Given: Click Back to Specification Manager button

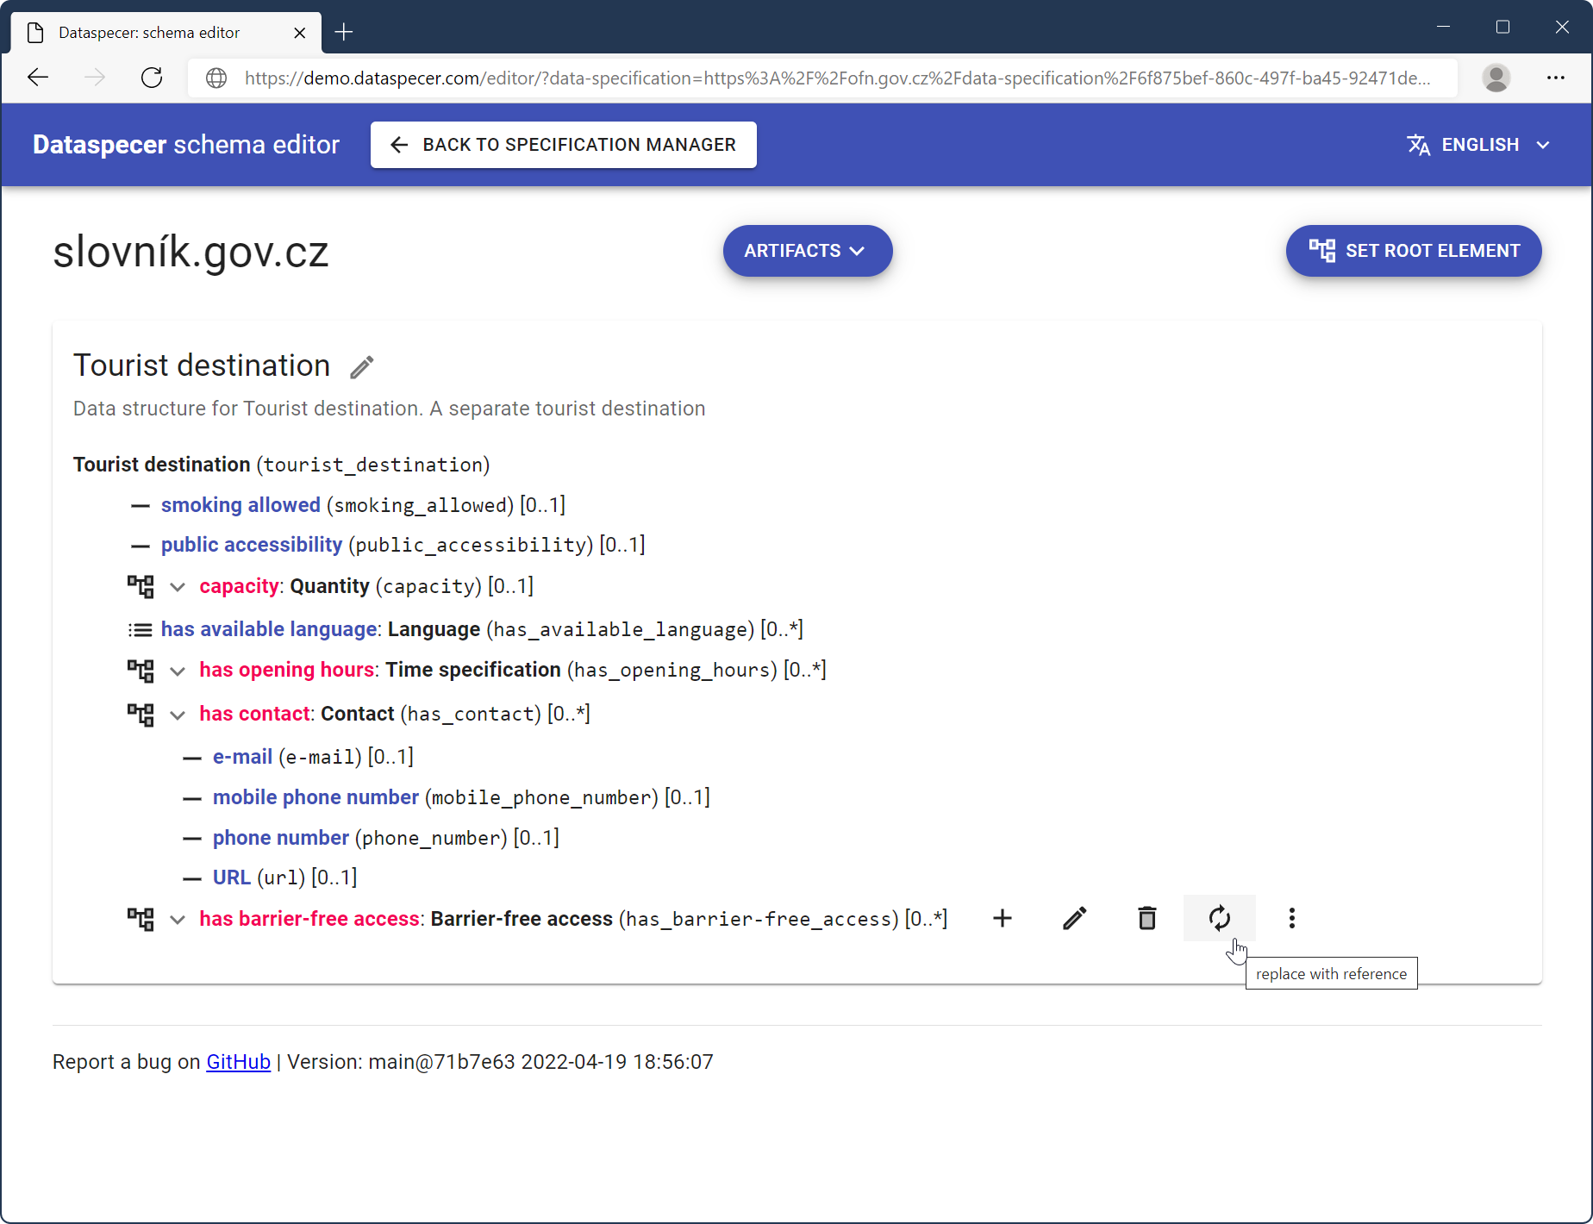Looking at the screenshot, I should [x=564, y=145].
